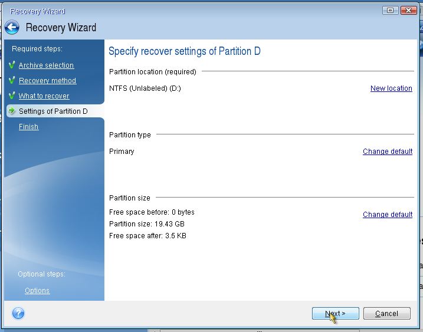Click the green checkmark beside Recovery method
423x332 pixels.
(12, 80)
